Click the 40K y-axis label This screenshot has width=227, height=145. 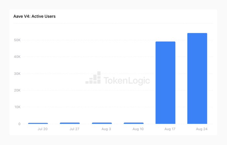click(17, 57)
